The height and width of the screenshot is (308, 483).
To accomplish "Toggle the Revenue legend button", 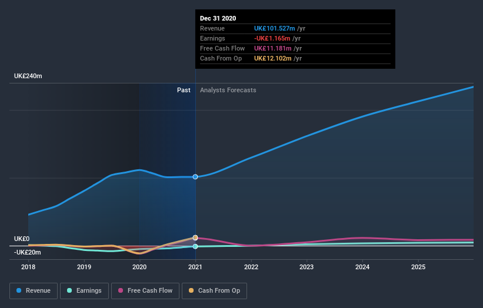I will [34, 291].
